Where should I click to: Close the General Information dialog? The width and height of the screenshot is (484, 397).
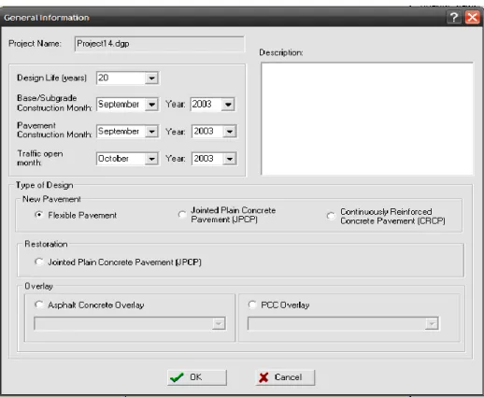coord(472,17)
